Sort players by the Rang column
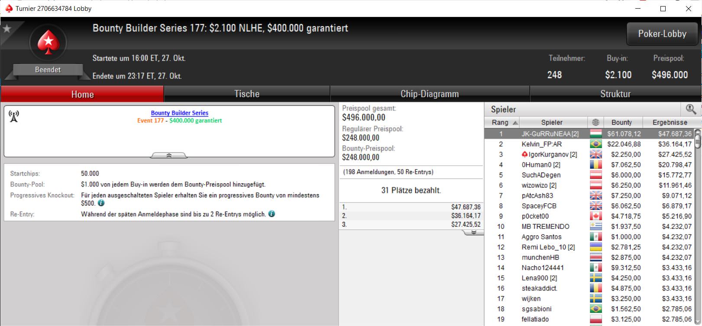Screen dimensions: 702x326 point(501,122)
